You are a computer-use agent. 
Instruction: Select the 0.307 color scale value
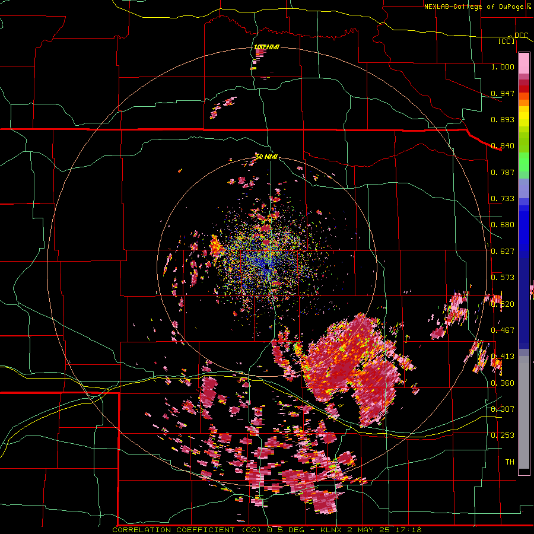pyautogui.click(x=503, y=409)
